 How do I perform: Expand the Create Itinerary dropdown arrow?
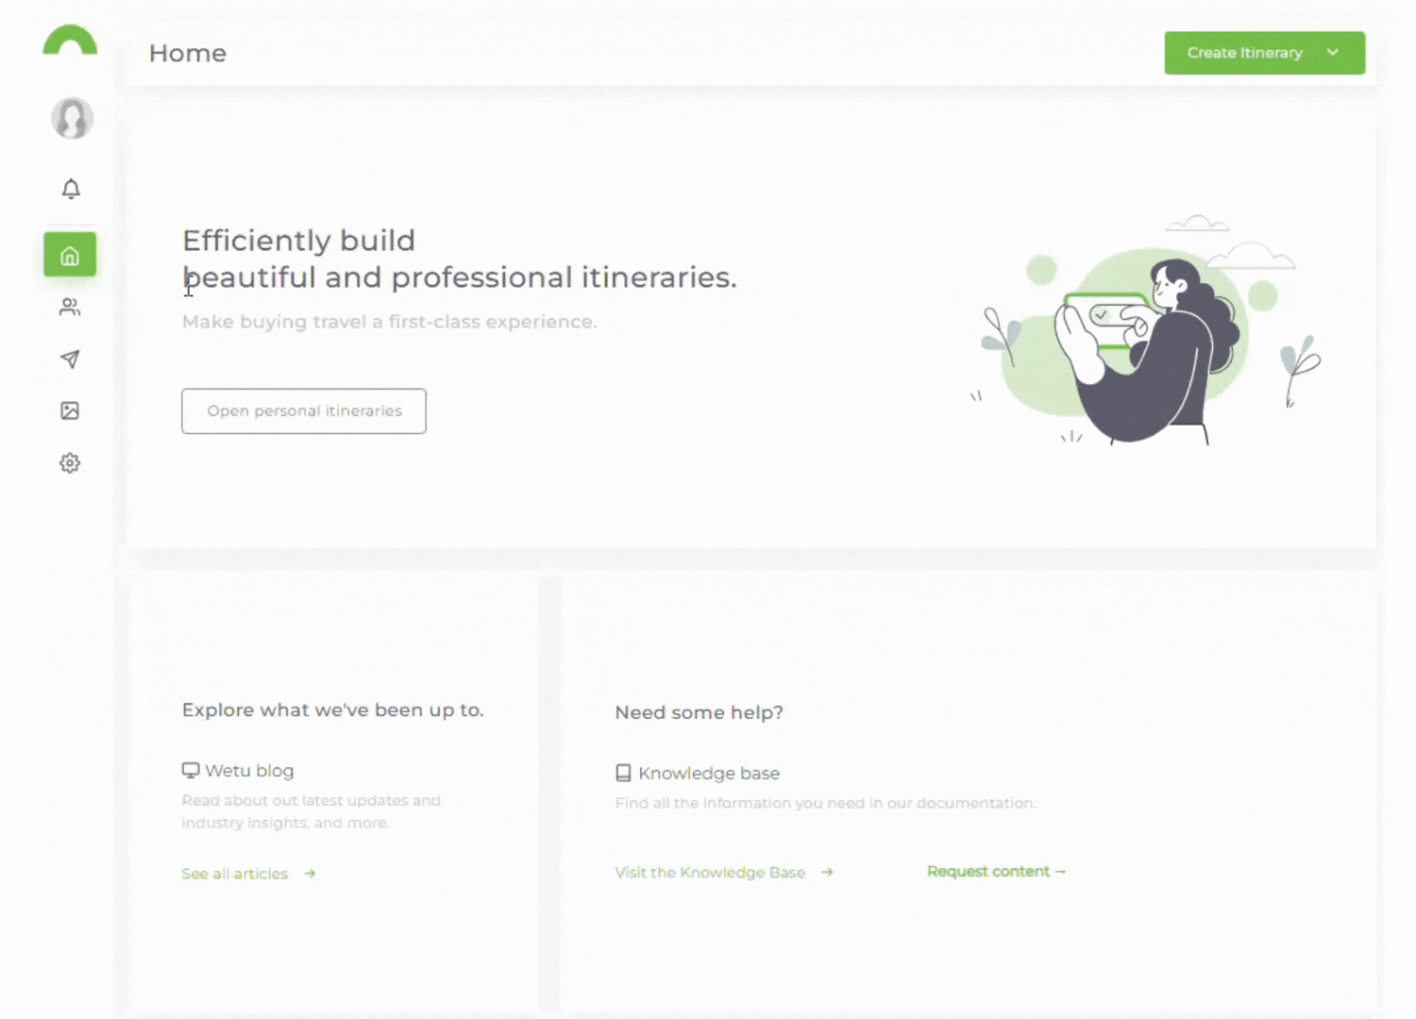1333,53
